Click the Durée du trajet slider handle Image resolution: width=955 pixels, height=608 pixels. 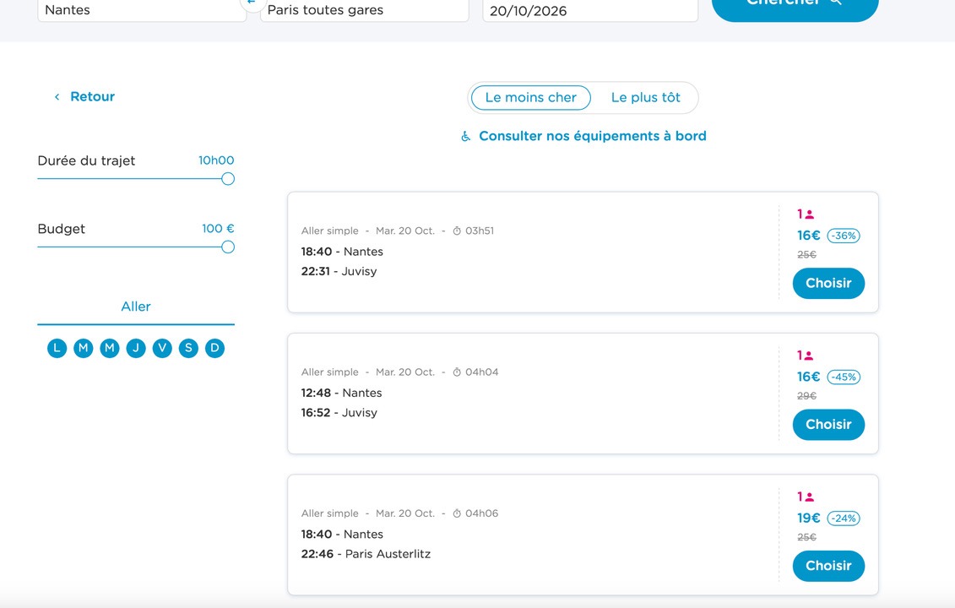(228, 178)
